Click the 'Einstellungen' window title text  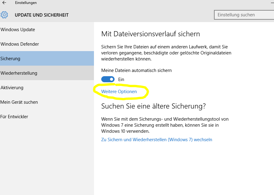pos(26,3)
